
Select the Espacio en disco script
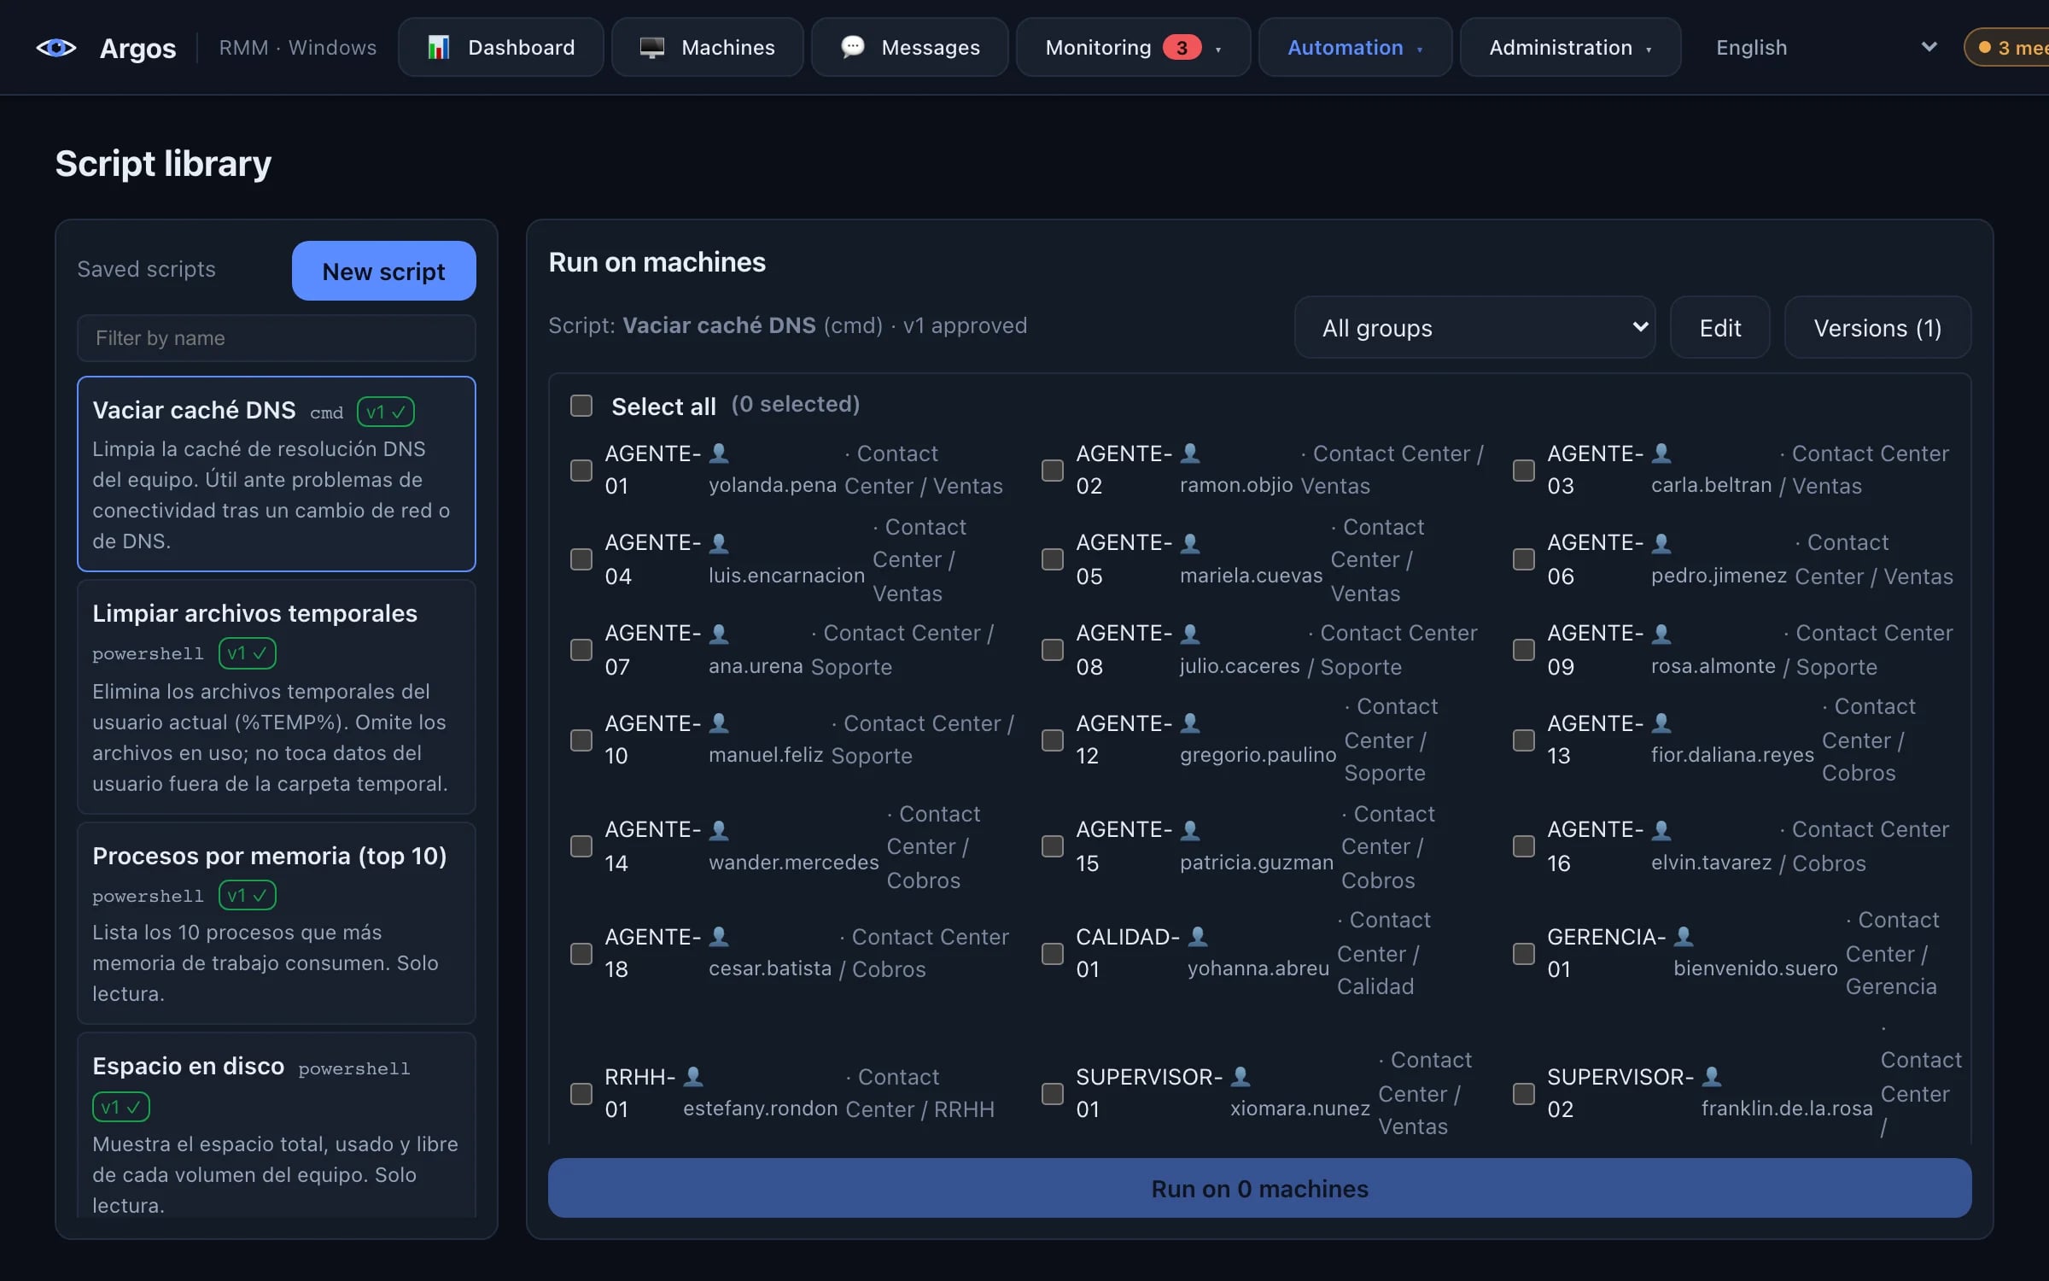tap(277, 1126)
